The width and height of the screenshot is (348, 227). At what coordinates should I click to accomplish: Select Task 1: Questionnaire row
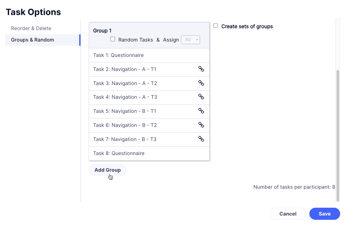click(x=149, y=55)
